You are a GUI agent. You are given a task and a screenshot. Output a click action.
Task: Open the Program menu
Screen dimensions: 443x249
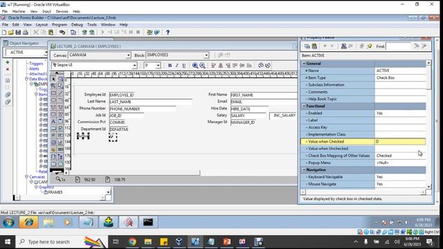click(x=60, y=25)
